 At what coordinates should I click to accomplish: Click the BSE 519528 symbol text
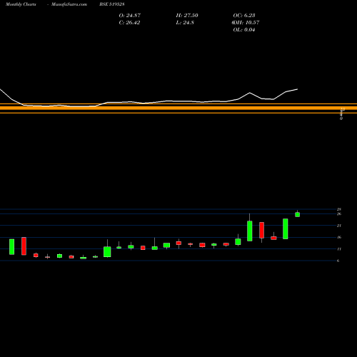click(112, 4)
